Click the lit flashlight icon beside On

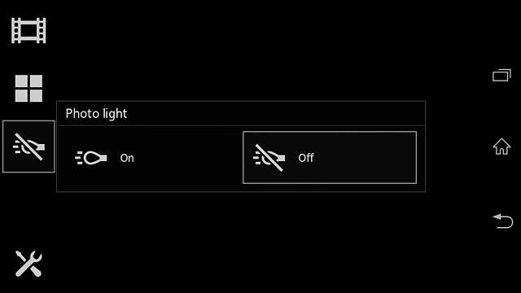coord(91,158)
